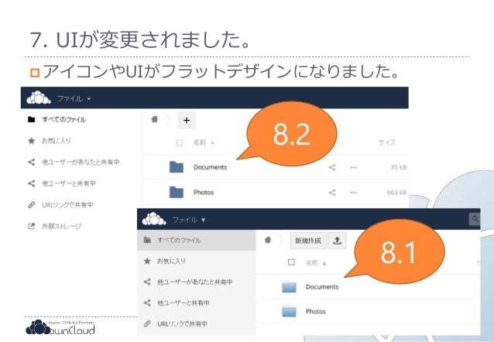The width and height of the screenshot is (494, 342).
Task: Click the link icon in 8.1 sidebar
Action: coord(147,323)
